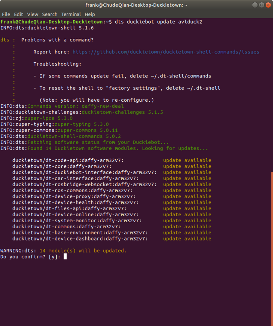273x326 pixels.
Task: Click 'update available' beside dt-core
Action: (187, 166)
